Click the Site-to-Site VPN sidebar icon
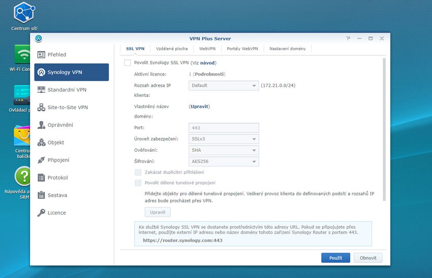This screenshot has height=278, width=432. [x=41, y=107]
